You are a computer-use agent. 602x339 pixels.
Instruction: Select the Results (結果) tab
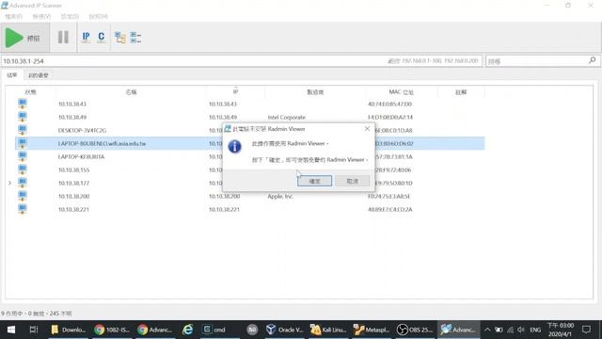(12, 75)
